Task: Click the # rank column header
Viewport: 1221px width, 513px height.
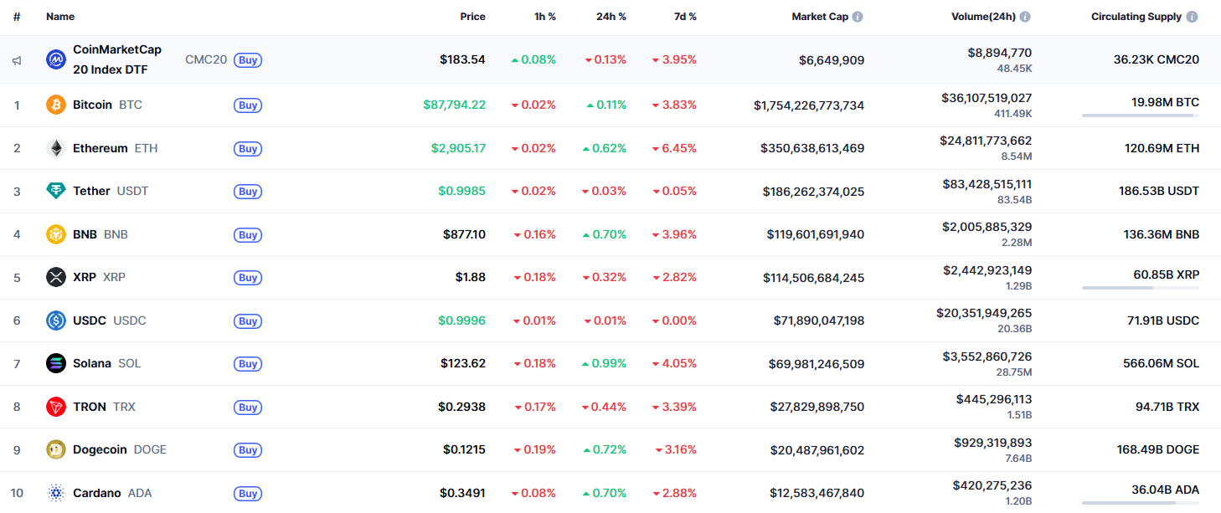Action: (16, 16)
